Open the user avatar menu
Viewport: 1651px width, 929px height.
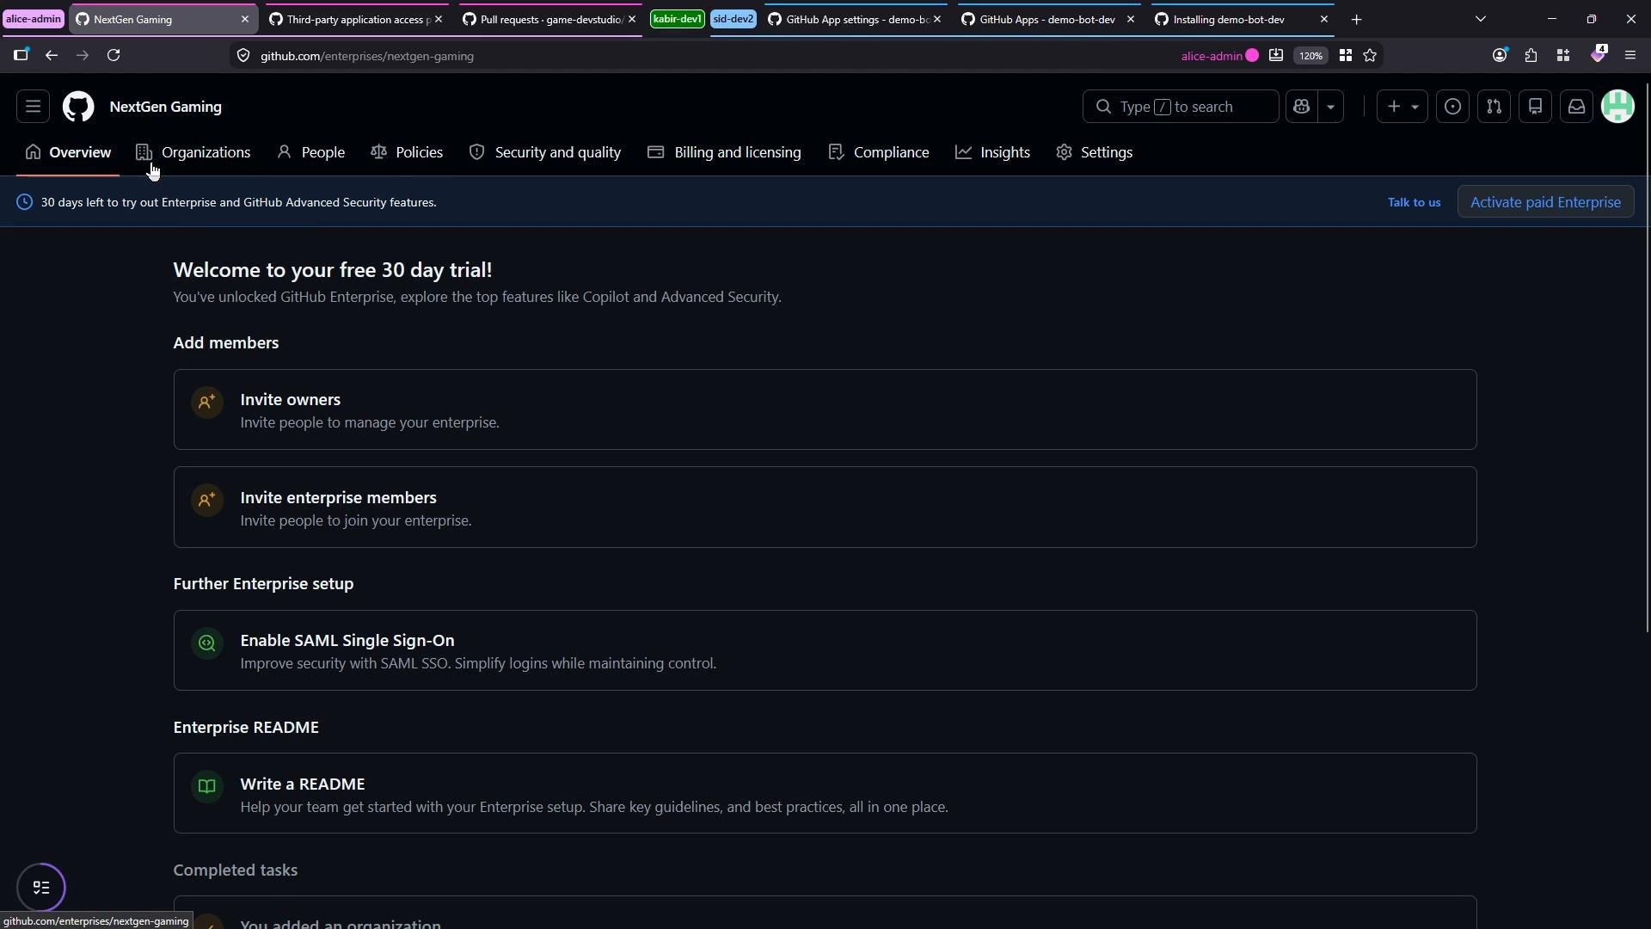[1617, 107]
